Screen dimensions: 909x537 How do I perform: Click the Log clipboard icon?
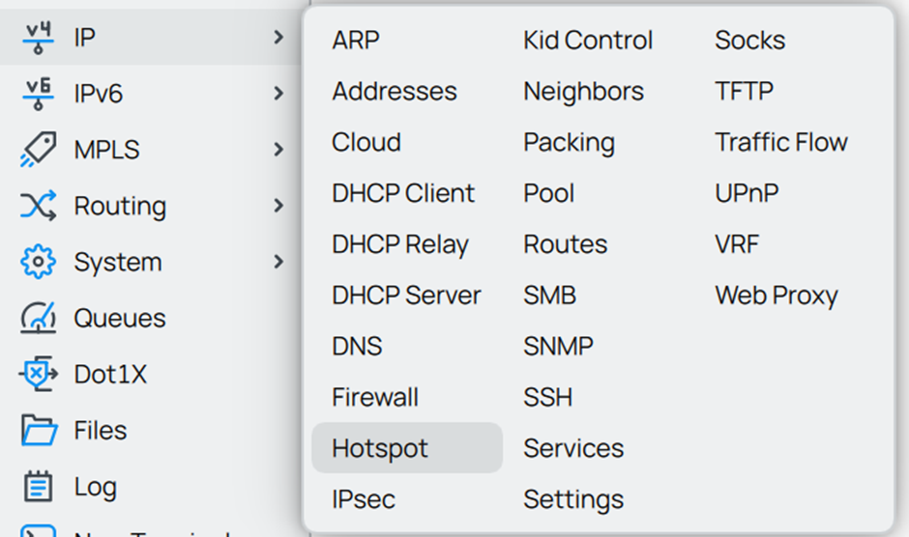click(39, 486)
